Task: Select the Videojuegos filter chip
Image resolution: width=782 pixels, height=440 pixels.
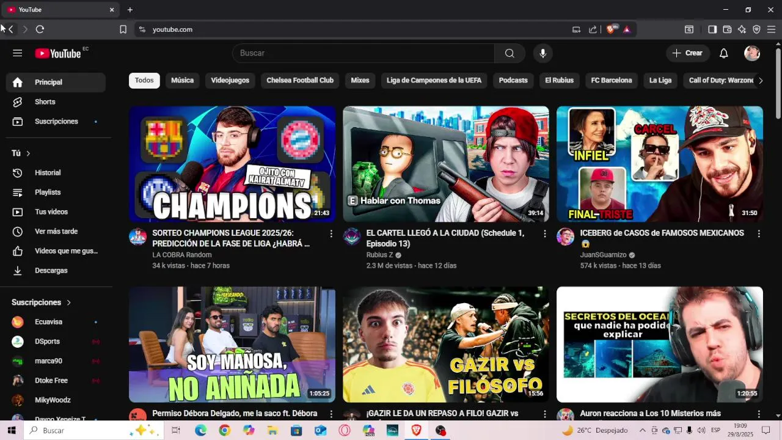Action: click(230, 81)
